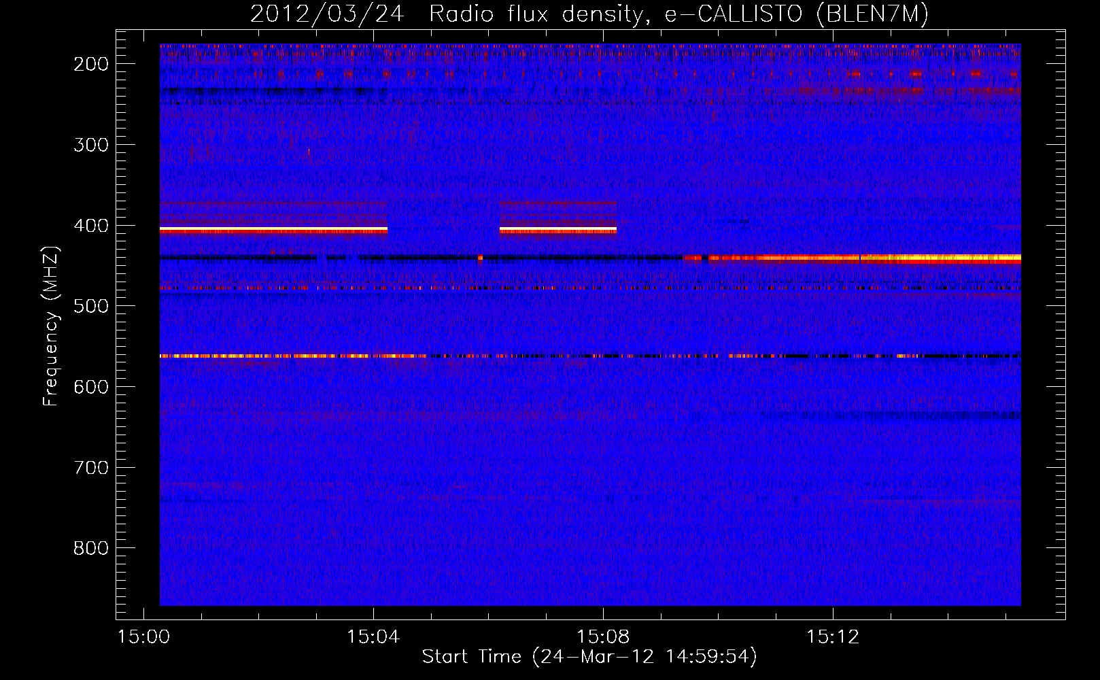Click the 'Frequency (MHZ)' axis label
Viewport: 1100px width, 680px height.
[x=51, y=326]
